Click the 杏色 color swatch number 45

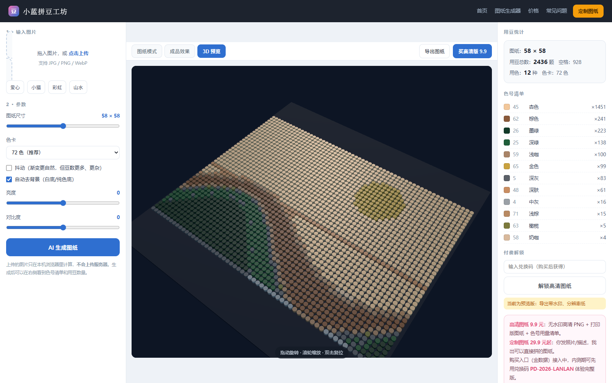(507, 107)
